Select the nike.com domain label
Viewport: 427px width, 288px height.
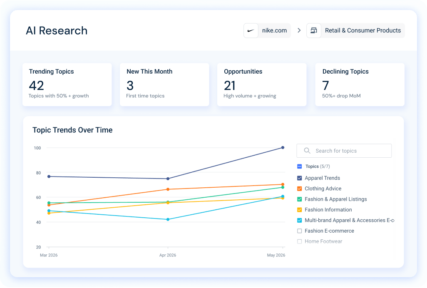274,30
